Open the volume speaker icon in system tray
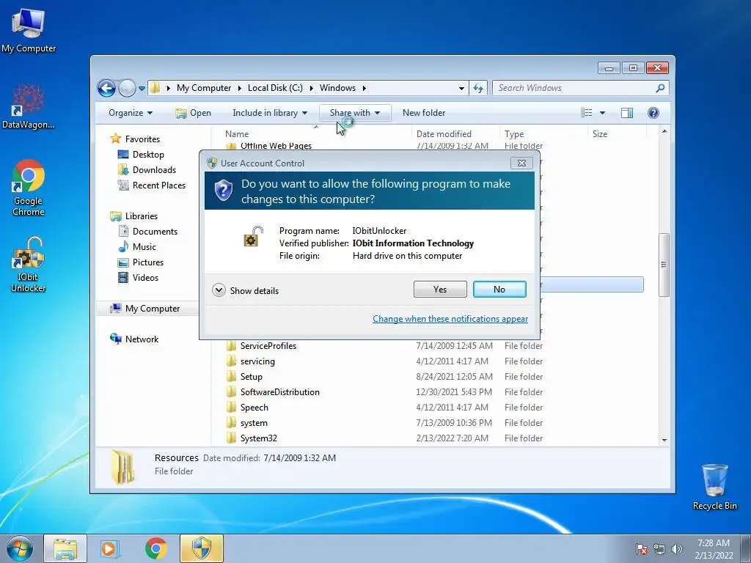751x563 pixels. coord(676,549)
